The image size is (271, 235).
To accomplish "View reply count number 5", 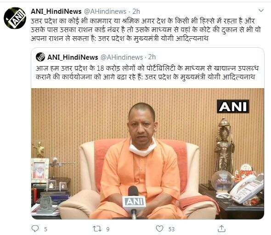I will (x=45, y=229).
